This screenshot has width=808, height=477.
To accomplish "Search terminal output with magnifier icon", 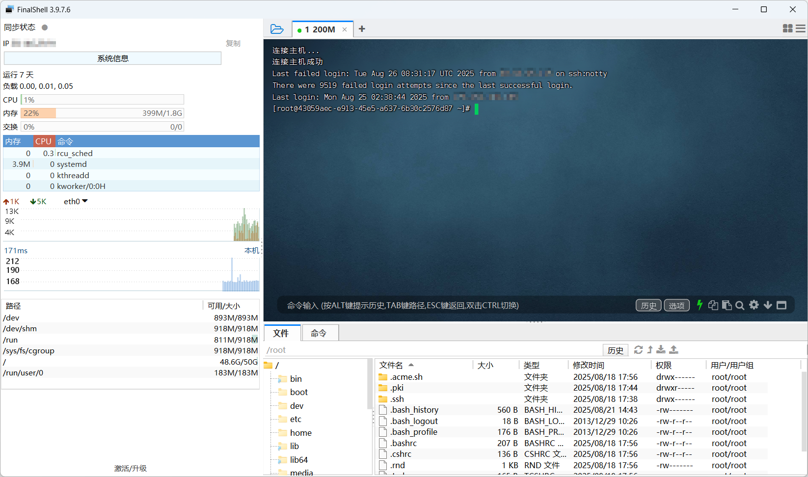I will click(x=740, y=305).
